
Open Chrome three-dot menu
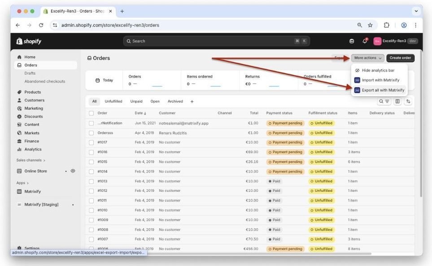415,25
